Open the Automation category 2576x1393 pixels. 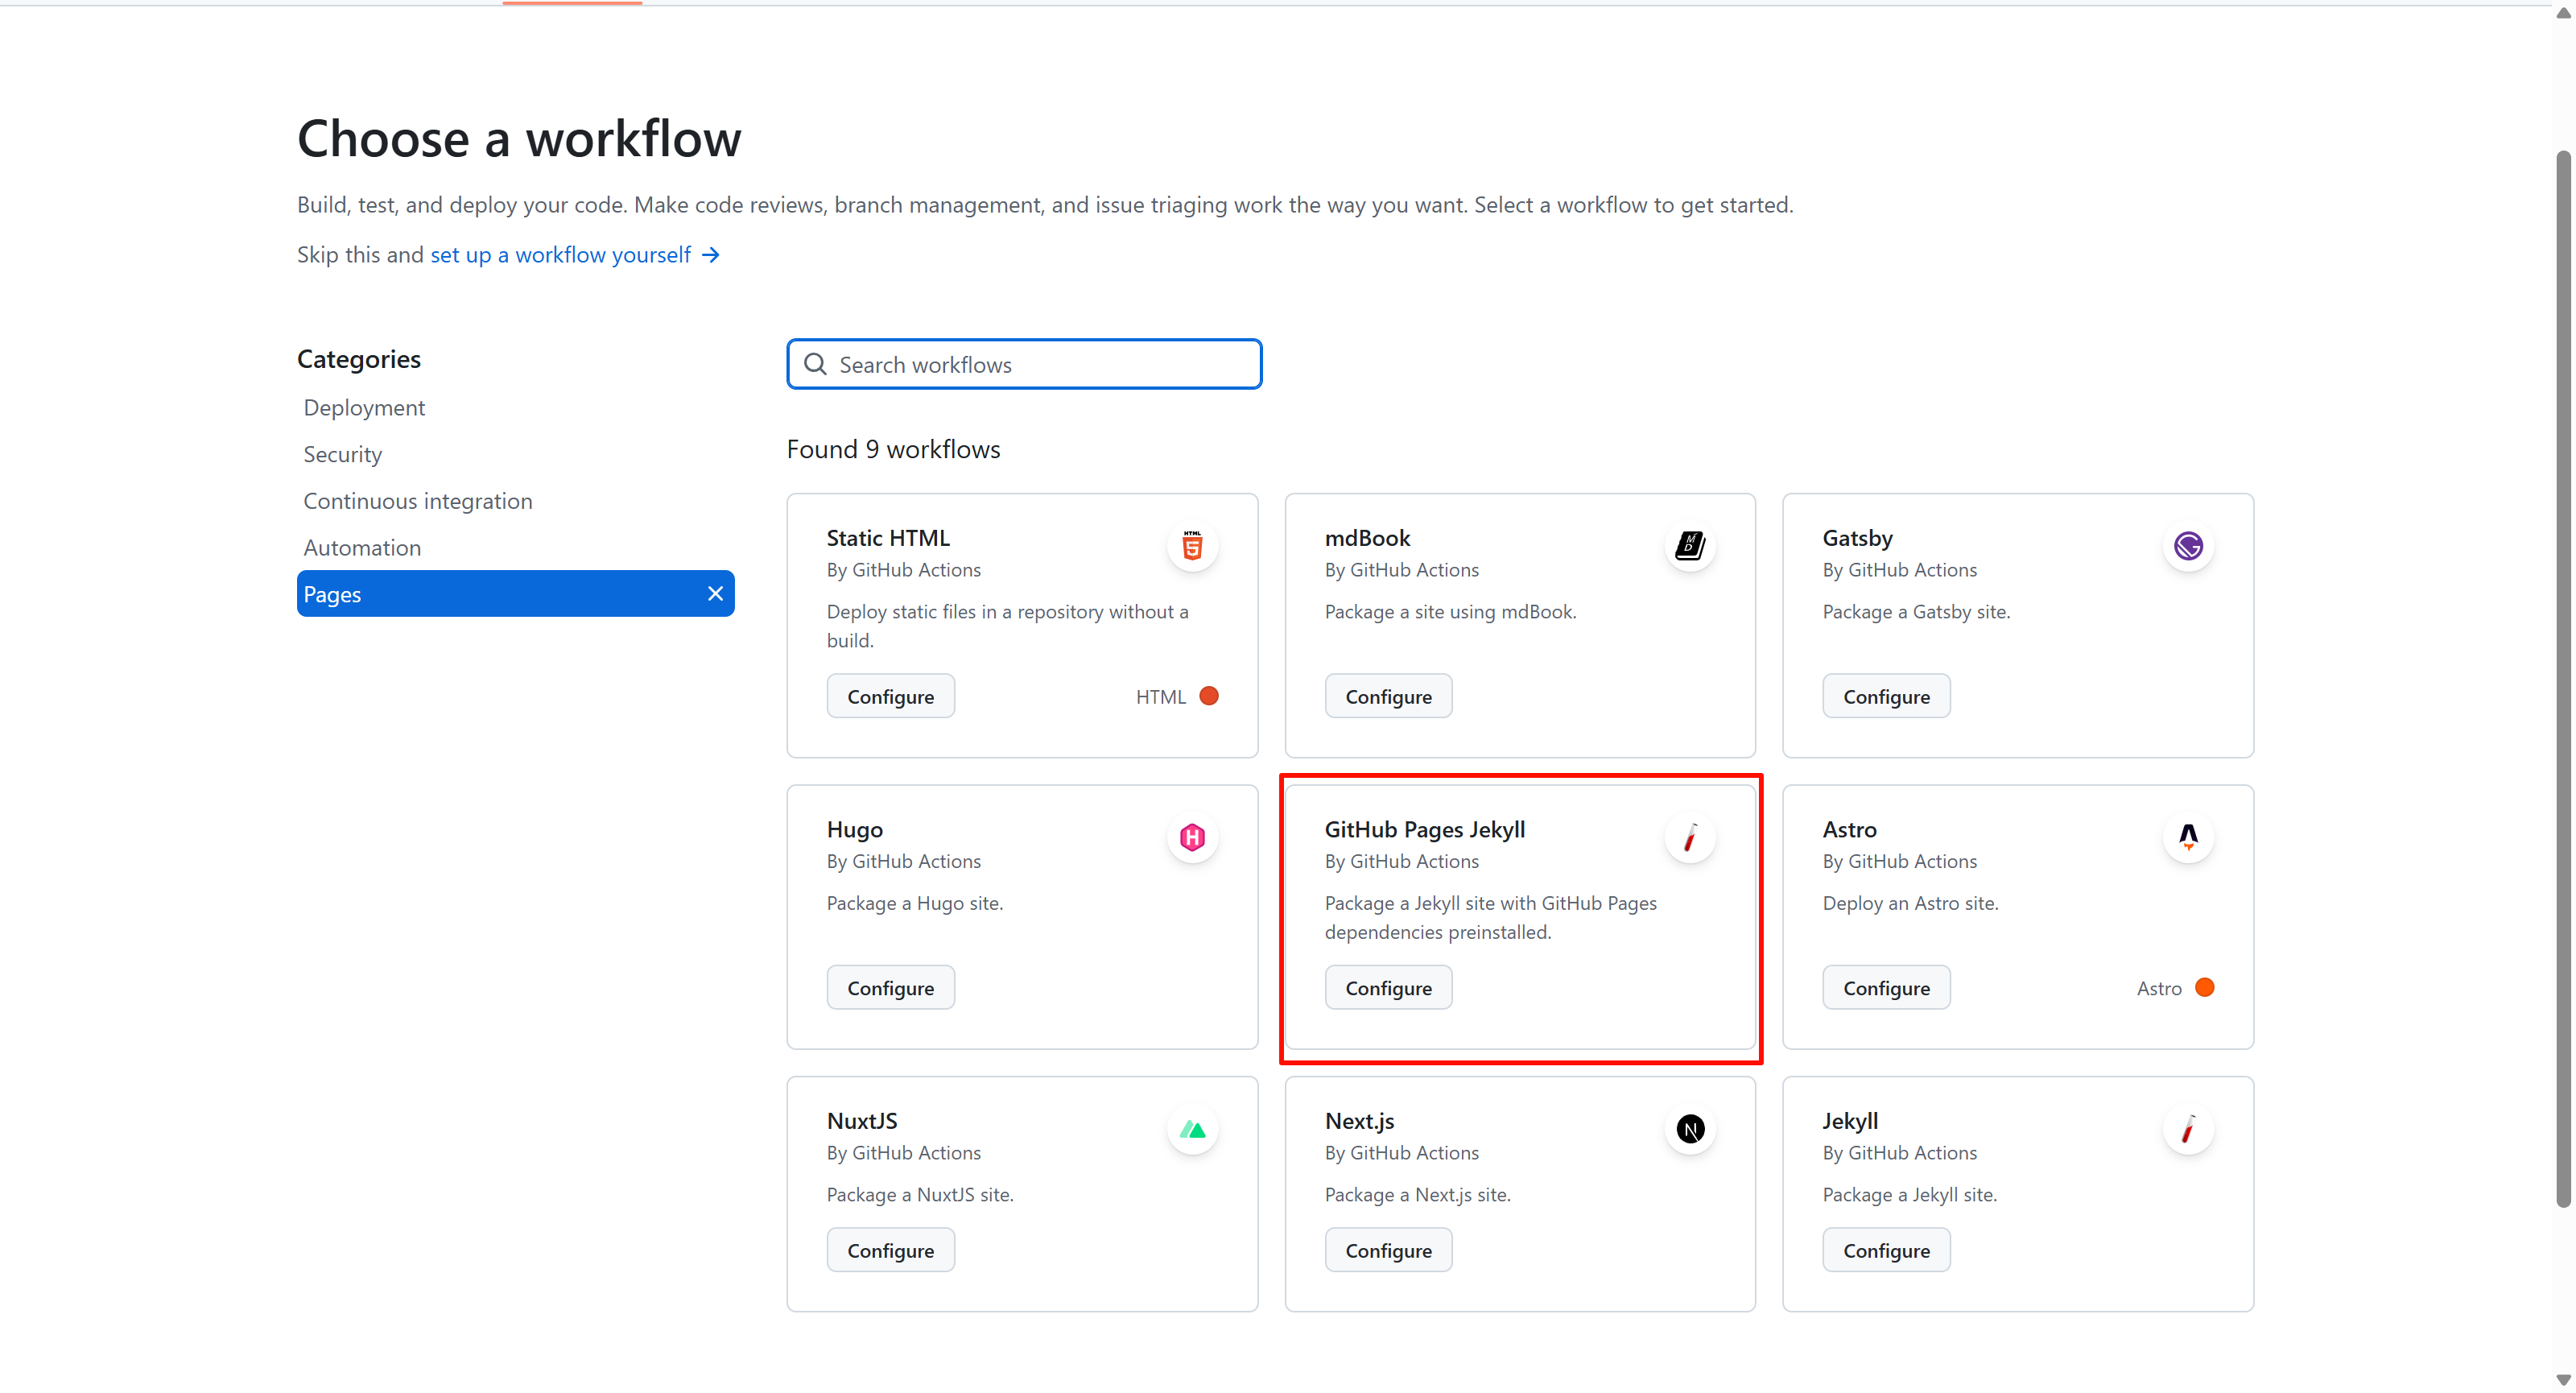click(362, 548)
